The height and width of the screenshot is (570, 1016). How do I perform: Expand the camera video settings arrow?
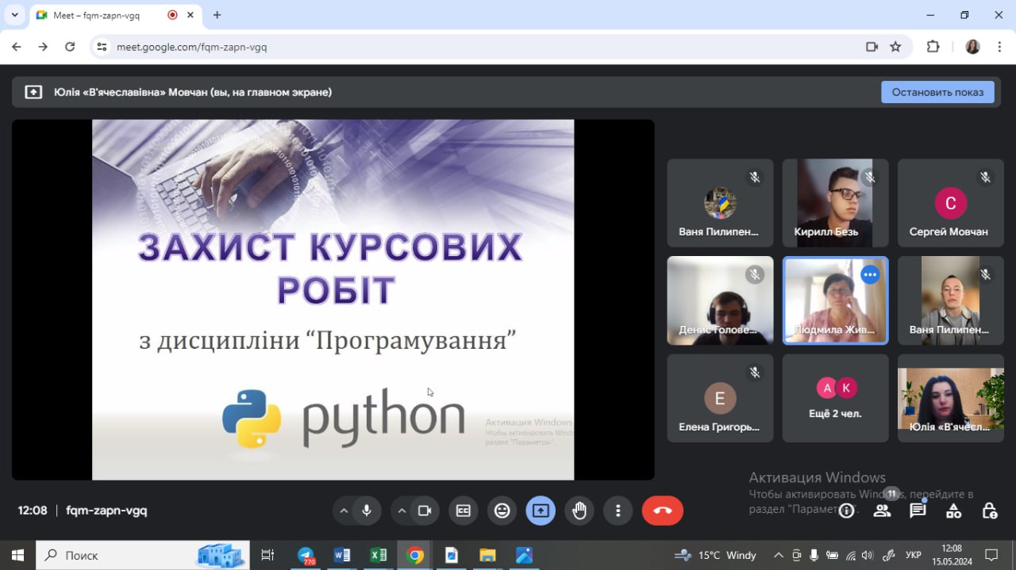[402, 511]
